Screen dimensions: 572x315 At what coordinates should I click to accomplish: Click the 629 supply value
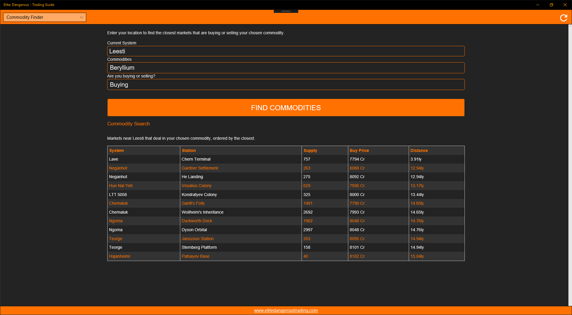[x=307, y=186]
